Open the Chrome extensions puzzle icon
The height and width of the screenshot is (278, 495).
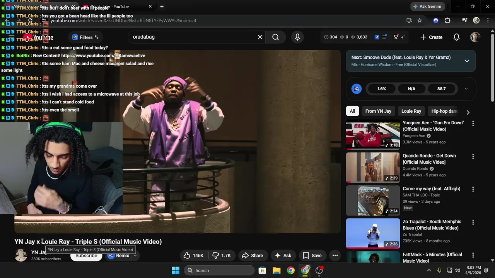447,20
